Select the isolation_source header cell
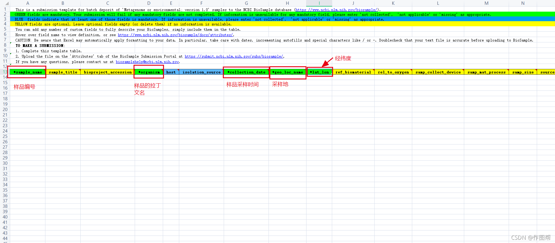555x243 pixels. point(202,72)
